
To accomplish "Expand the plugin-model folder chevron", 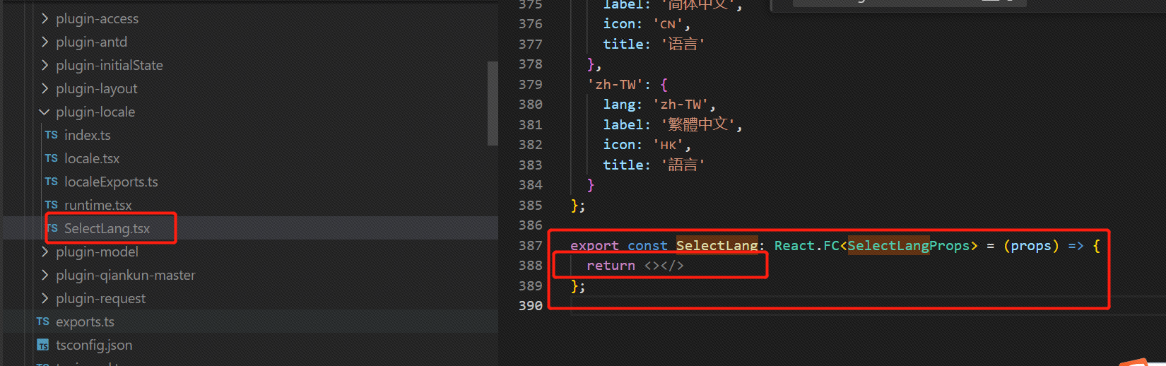I will (x=45, y=252).
